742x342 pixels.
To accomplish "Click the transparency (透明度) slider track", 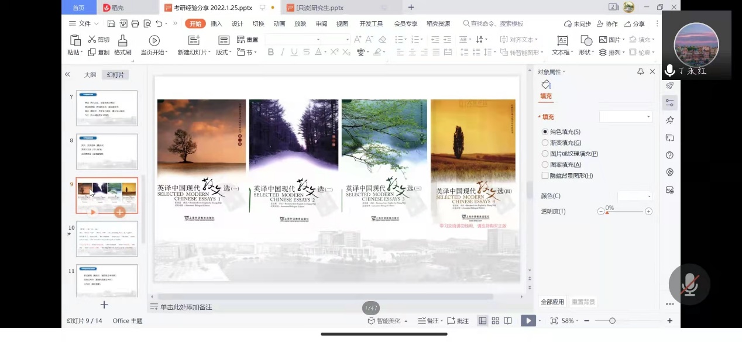I will coord(626,212).
